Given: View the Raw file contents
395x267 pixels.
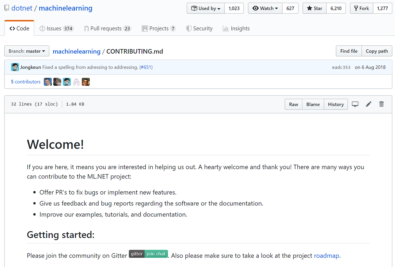Looking at the screenshot, I should click(293, 104).
